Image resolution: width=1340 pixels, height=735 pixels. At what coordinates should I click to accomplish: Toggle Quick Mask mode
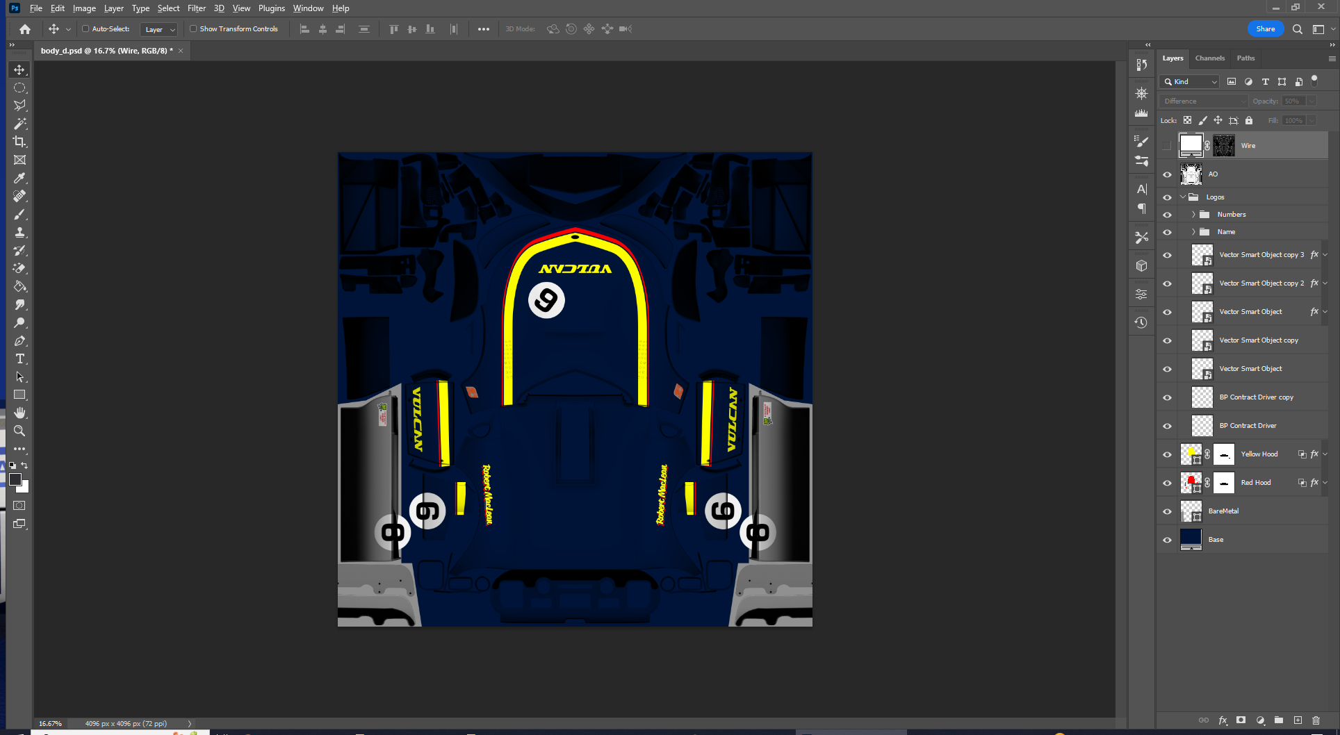pyautogui.click(x=19, y=506)
